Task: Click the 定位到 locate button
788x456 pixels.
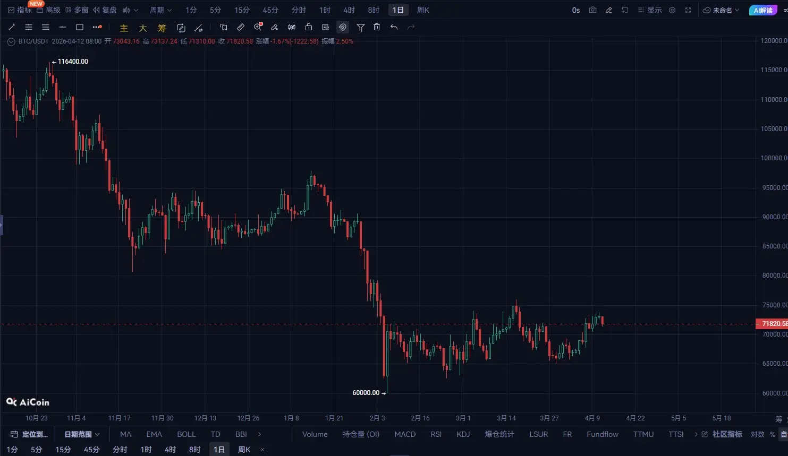Action: tap(29, 434)
